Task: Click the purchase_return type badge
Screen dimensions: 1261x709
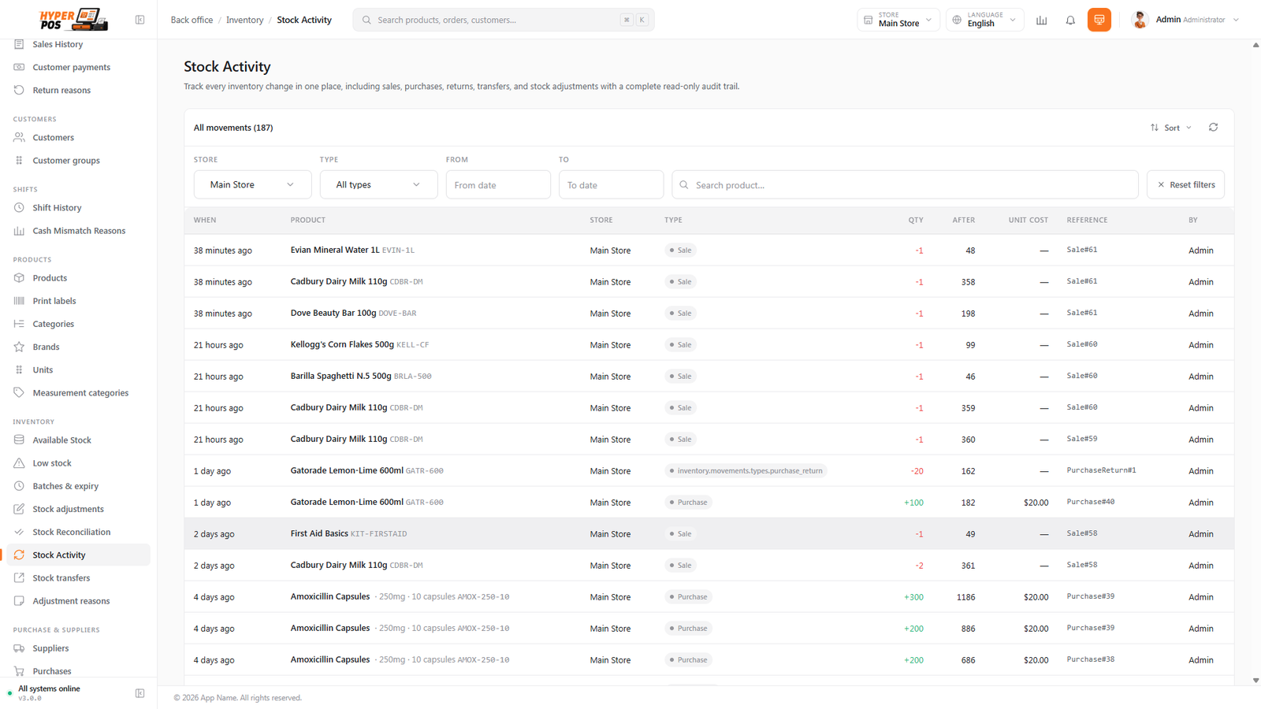Action: coord(745,470)
